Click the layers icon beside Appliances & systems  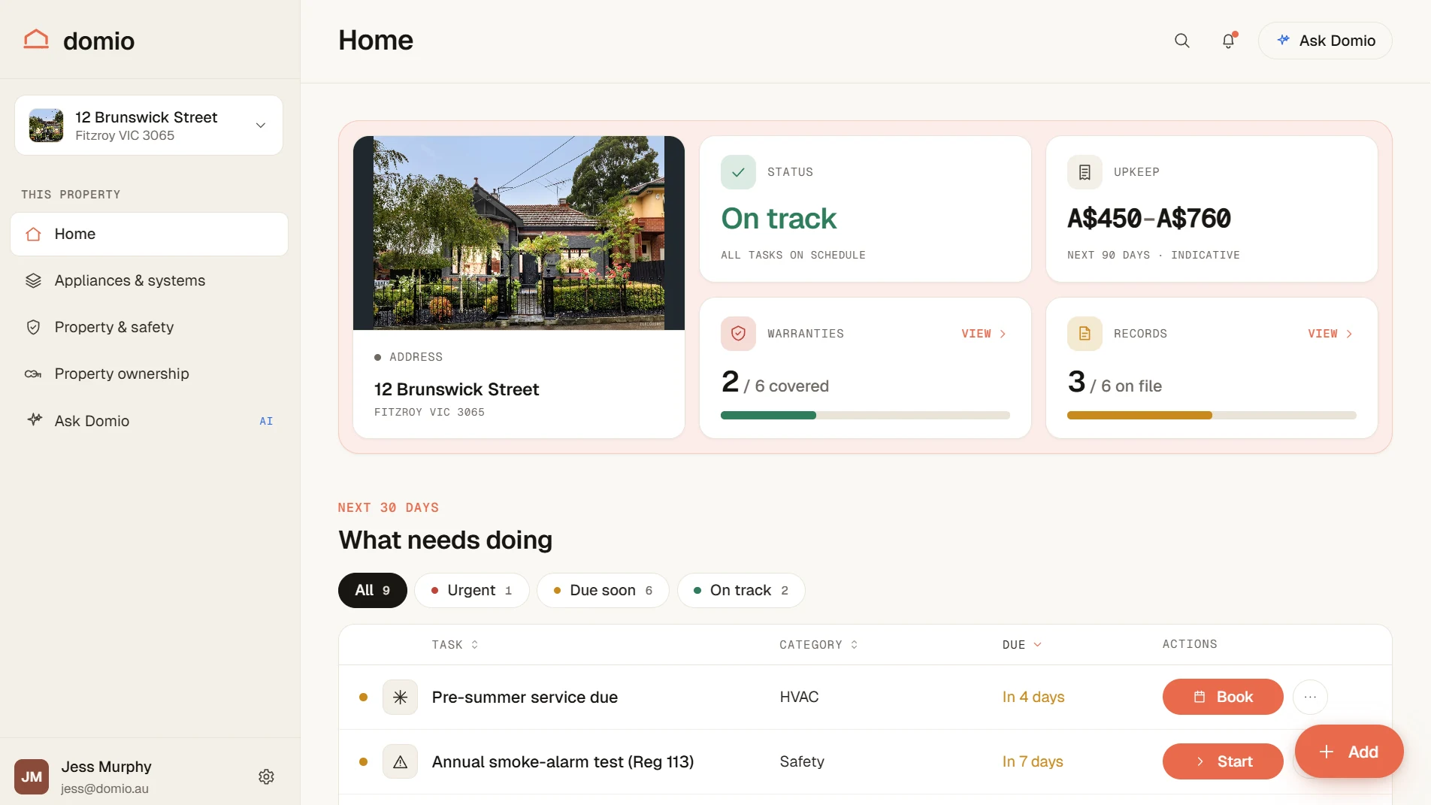(33, 280)
